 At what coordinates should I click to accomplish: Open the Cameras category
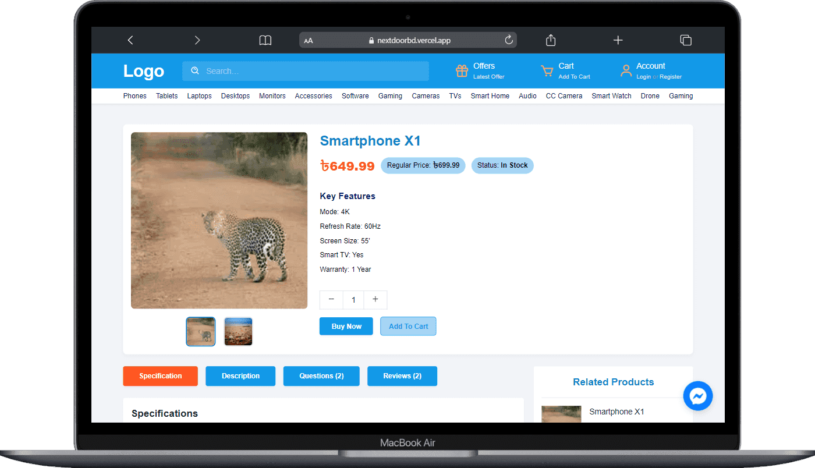coord(426,96)
